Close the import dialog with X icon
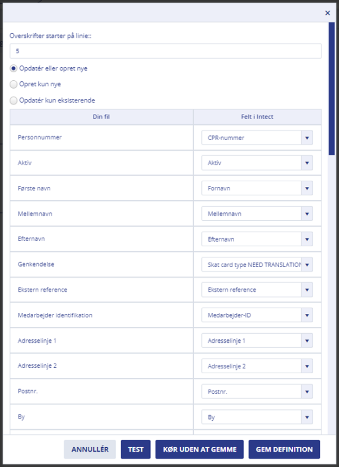Screen dimensions: 339x467 click(x=327, y=13)
